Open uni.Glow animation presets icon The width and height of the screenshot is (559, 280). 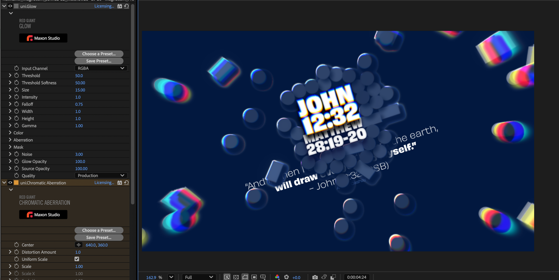(120, 6)
